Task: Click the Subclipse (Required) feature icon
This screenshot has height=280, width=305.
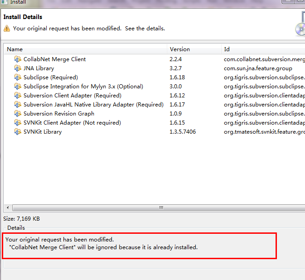Action: click(18, 77)
